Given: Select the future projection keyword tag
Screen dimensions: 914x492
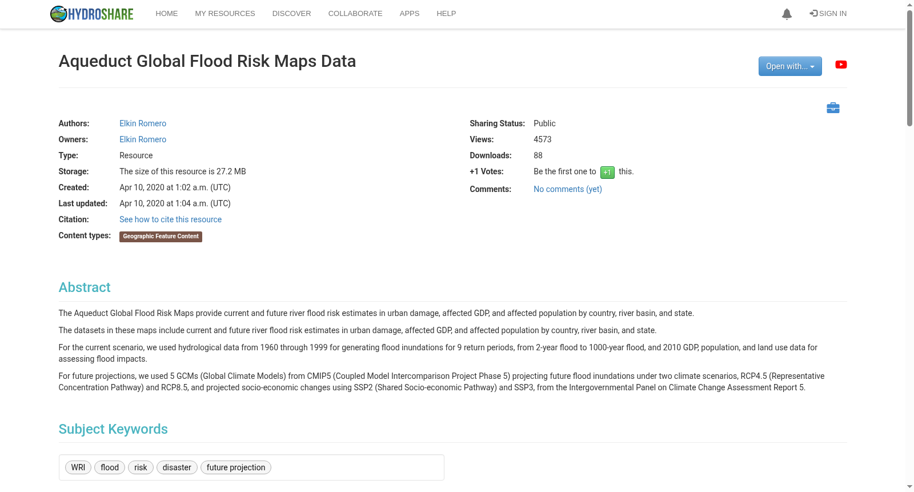Looking at the screenshot, I should click(236, 467).
